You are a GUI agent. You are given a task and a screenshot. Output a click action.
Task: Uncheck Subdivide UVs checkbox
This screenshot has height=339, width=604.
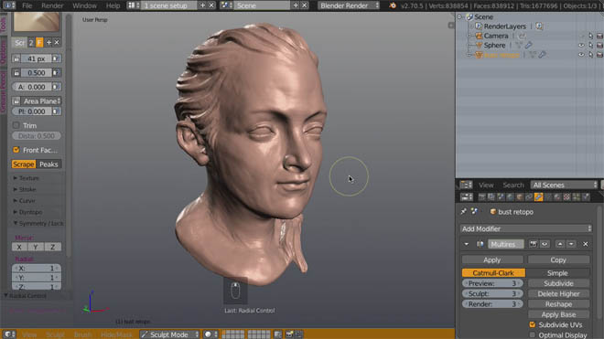tap(533, 324)
